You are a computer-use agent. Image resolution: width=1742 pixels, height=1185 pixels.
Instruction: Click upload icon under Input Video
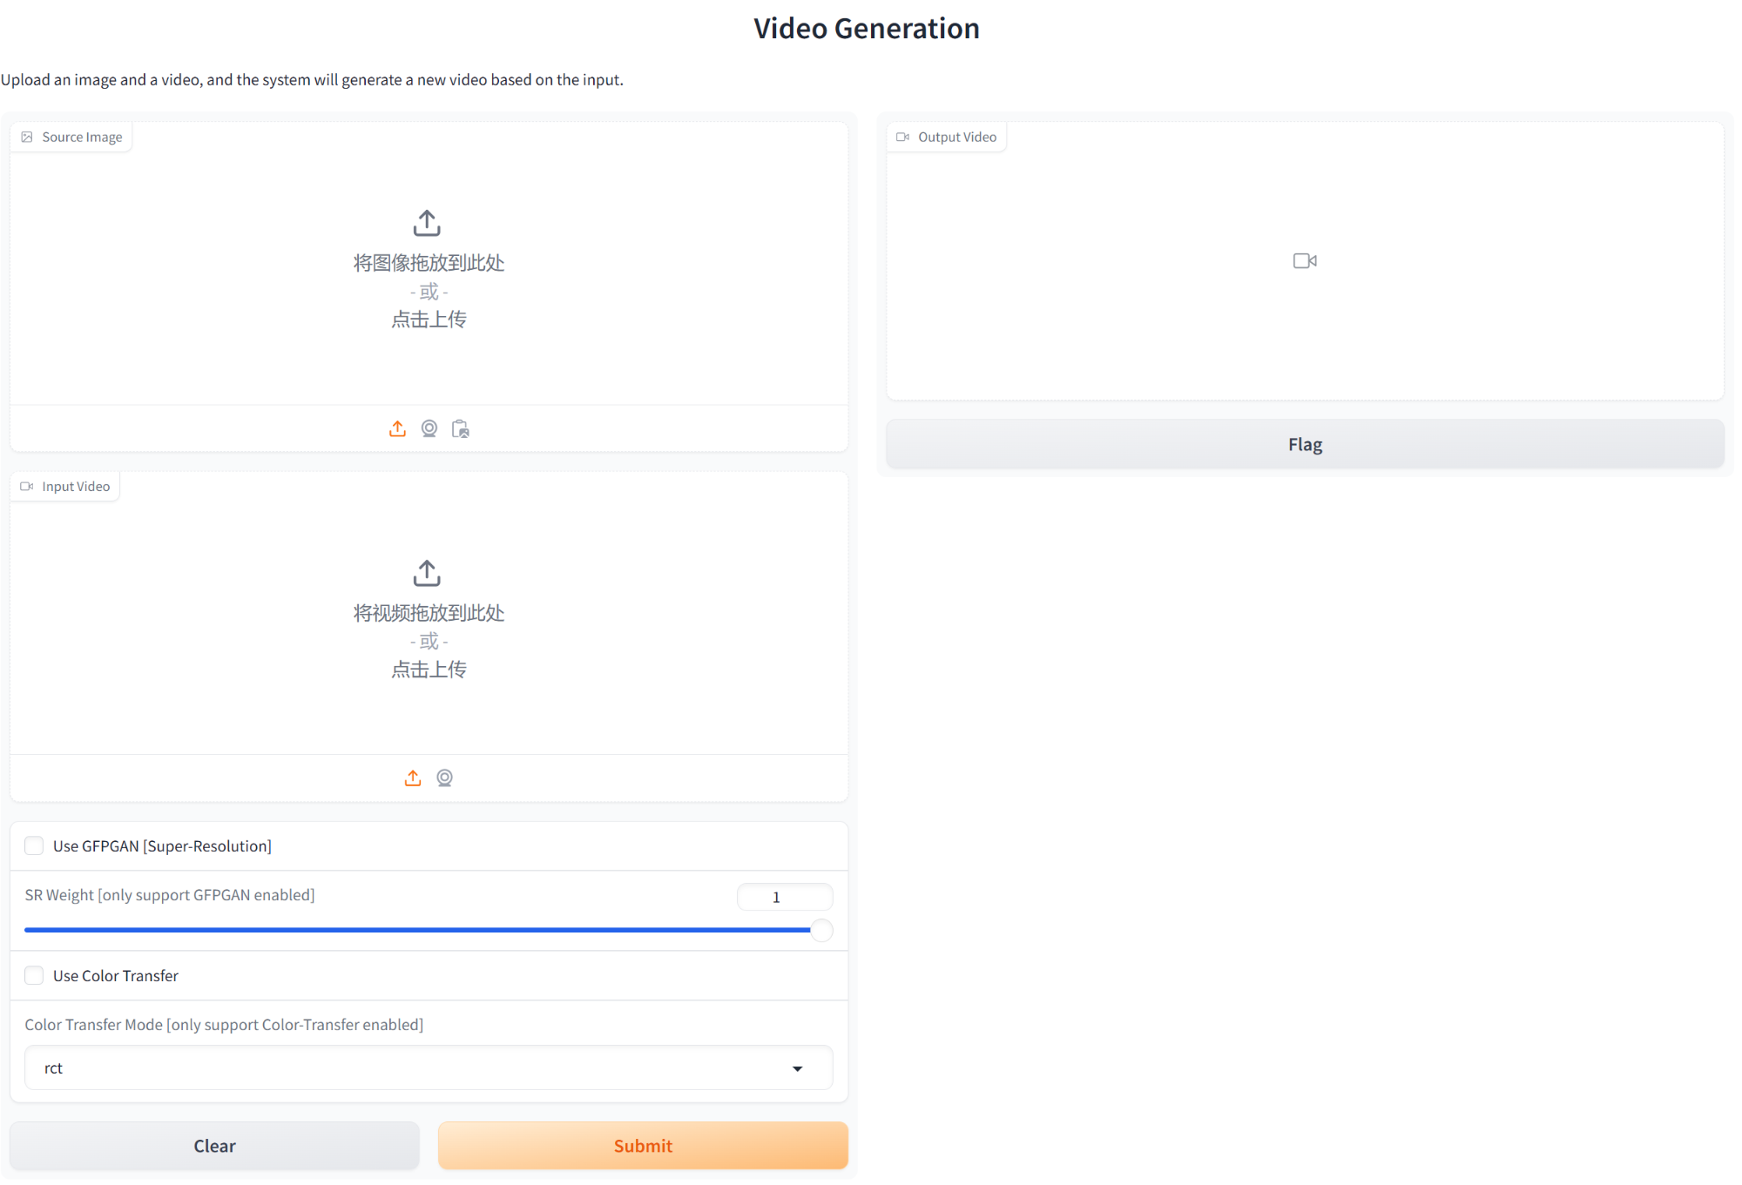coord(413,778)
